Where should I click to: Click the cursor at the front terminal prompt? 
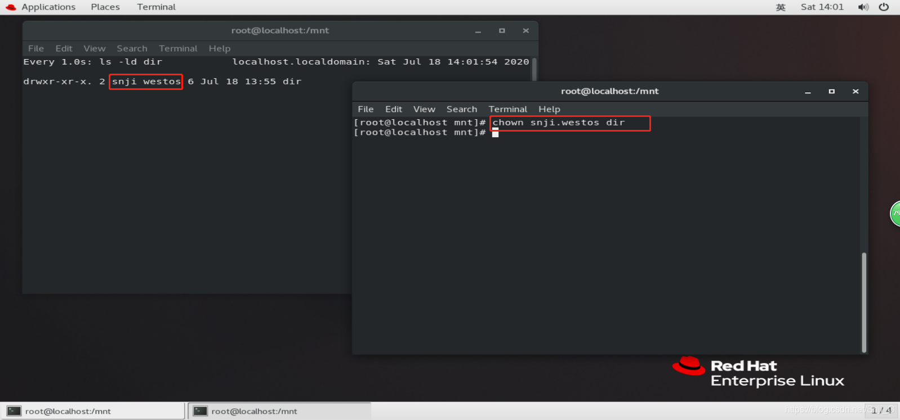(495, 133)
